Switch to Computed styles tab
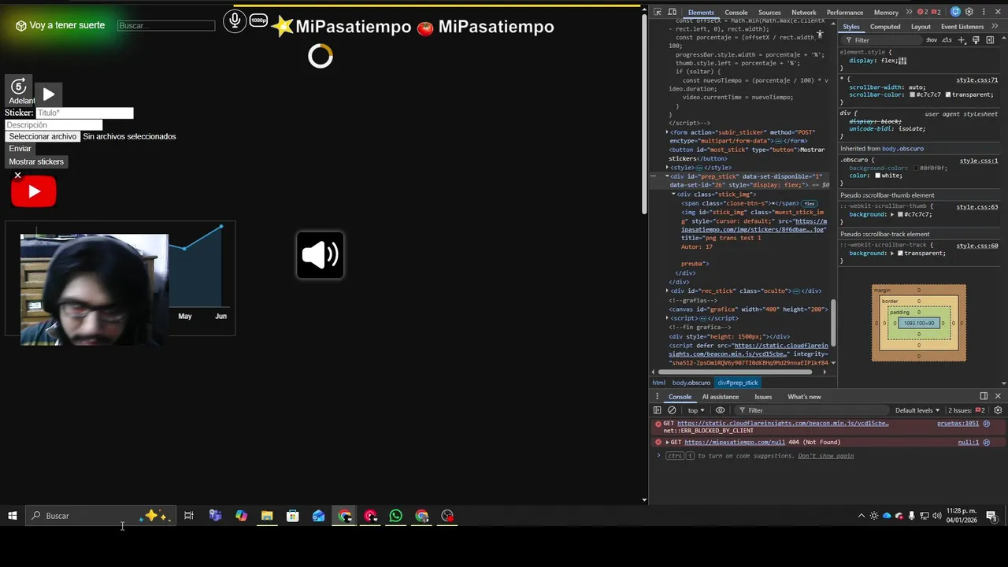 (x=885, y=26)
